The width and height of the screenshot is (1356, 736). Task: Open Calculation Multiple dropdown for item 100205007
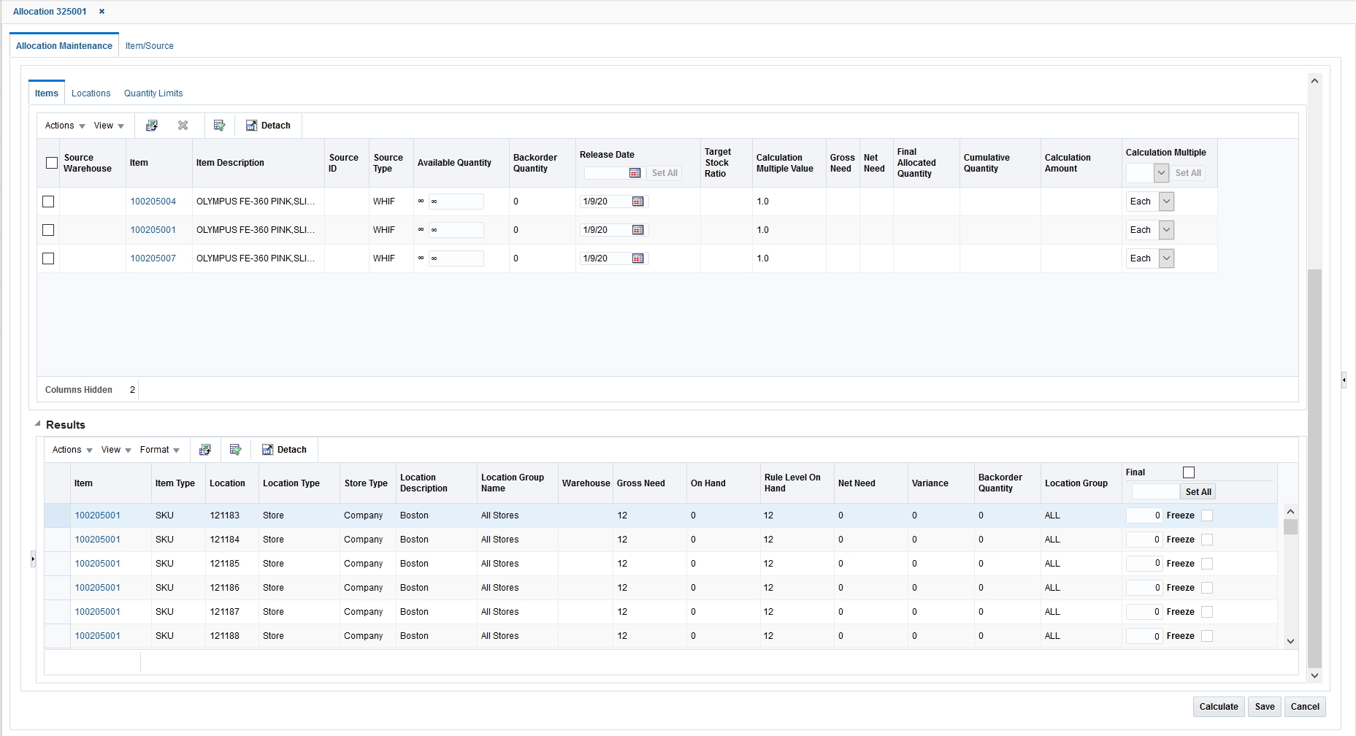[1166, 258]
